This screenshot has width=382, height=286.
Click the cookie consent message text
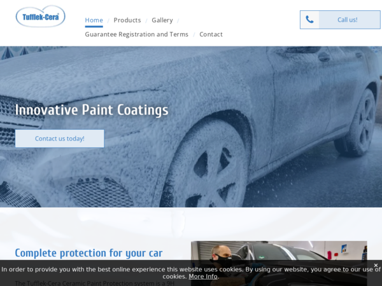tap(191, 273)
